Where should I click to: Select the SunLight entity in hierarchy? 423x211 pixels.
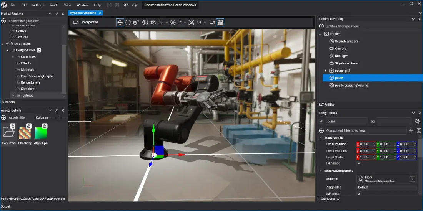pyautogui.click(x=341, y=56)
